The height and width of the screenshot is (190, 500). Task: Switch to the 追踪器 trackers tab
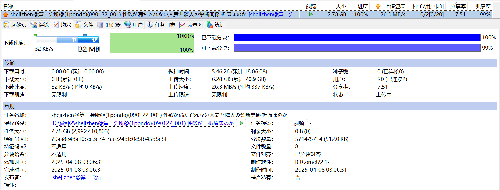(x=109, y=25)
